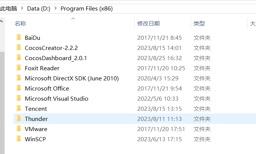Image resolution: width=256 pixels, height=154 pixels.
Task: Collapse the sort arrow above 名称 column
Action: tap(73, 18)
